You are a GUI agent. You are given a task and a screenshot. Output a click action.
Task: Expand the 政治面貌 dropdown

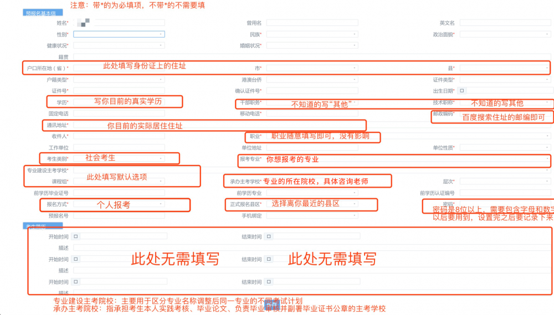505,34
